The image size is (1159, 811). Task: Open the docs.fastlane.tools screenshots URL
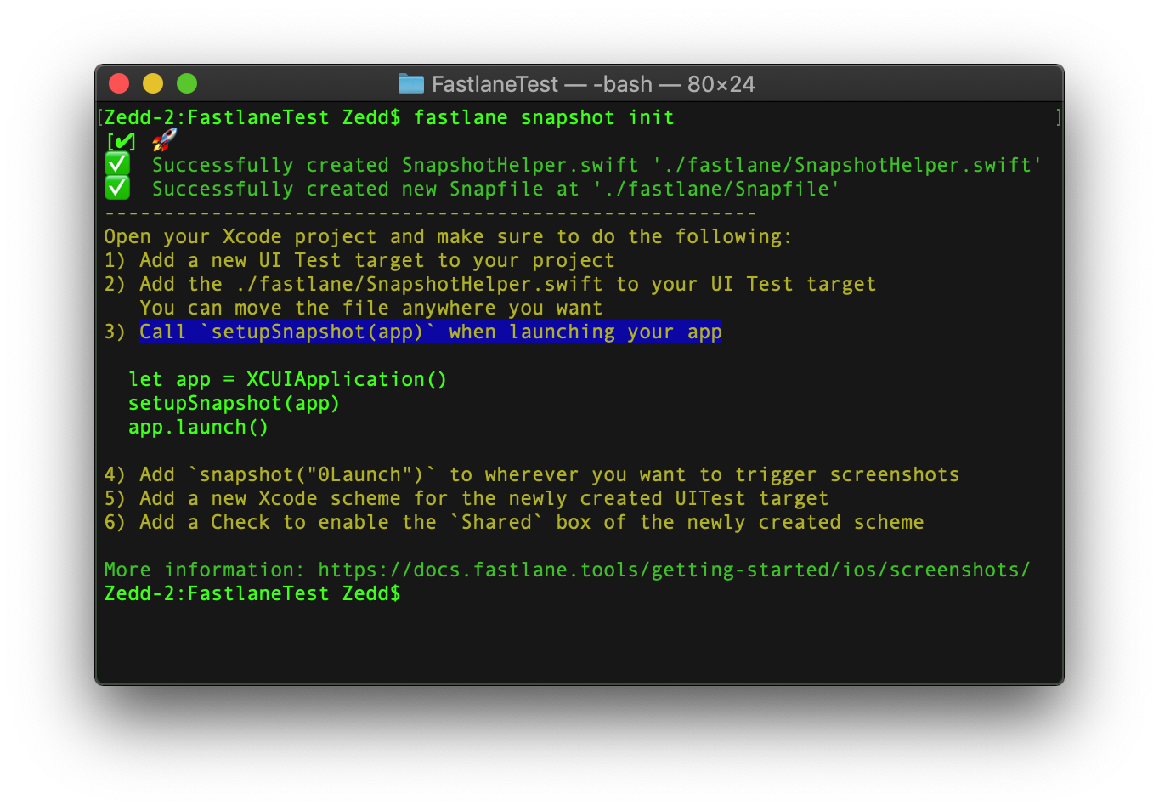pos(674,570)
